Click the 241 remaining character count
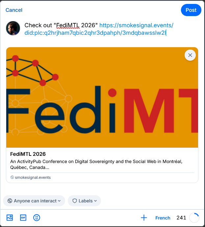Screen dimensions: 205x227 (x=181, y=218)
